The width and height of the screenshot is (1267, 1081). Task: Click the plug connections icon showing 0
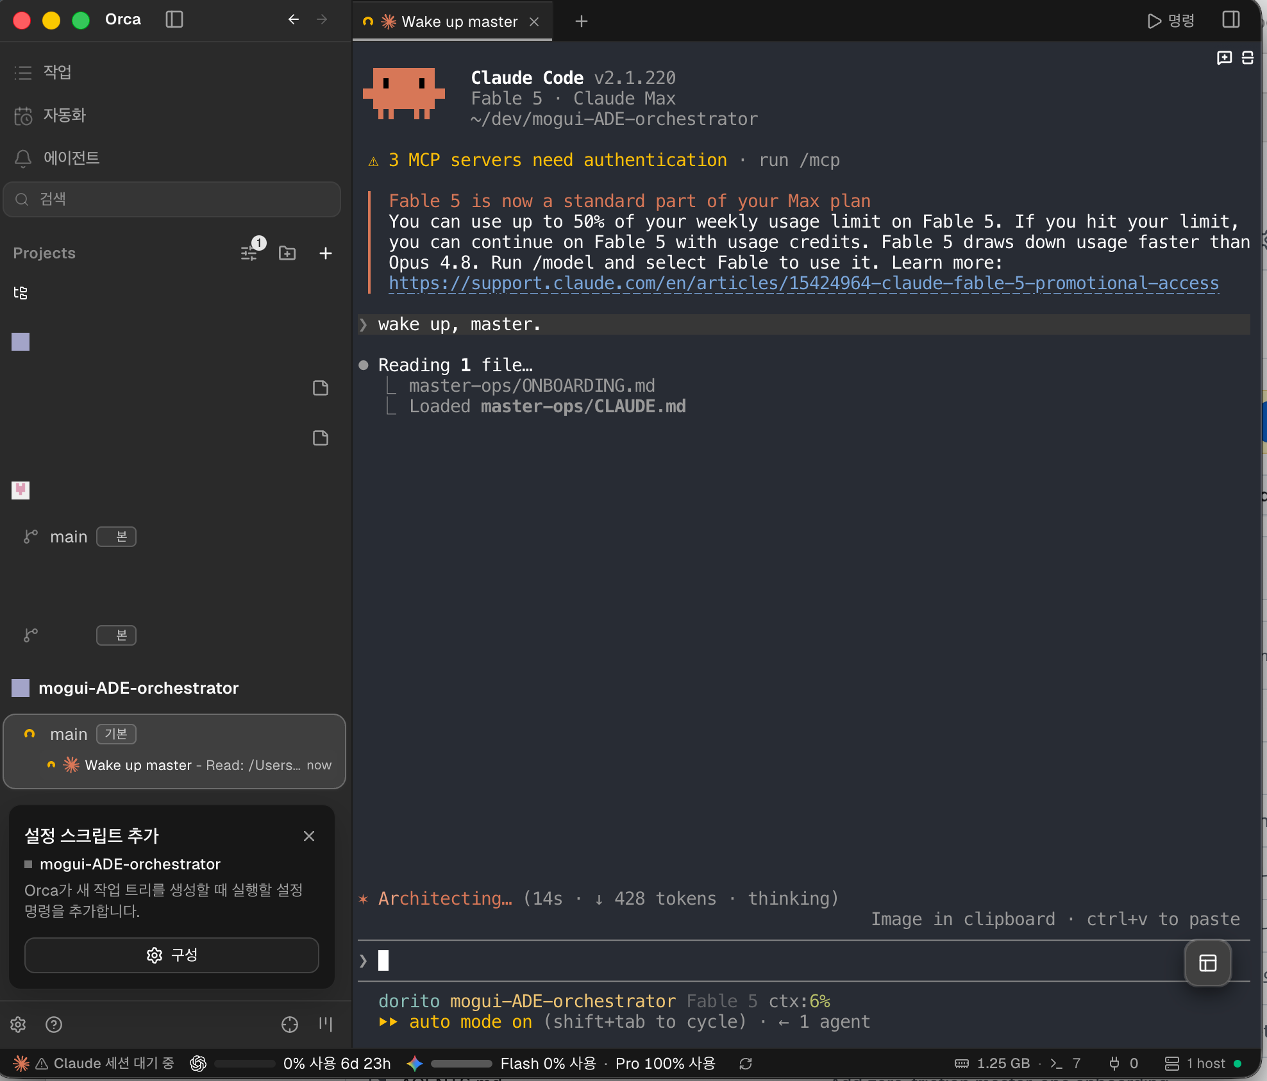pos(1123,1064)
